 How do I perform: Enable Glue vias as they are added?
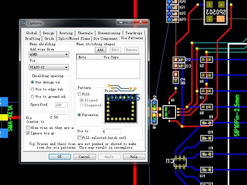(x=28, y=128)
